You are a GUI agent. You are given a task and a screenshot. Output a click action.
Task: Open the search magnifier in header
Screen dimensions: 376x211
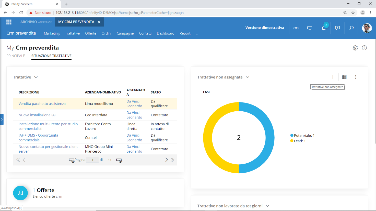click(351, 28)
